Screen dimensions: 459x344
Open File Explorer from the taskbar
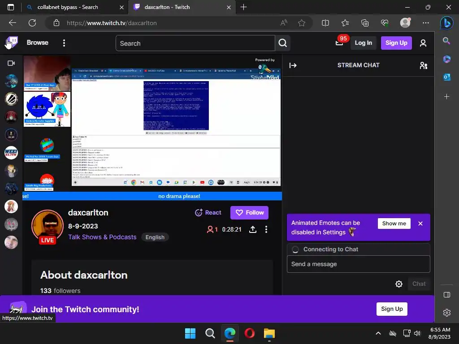pyautogui.click(x=269, y=333)
